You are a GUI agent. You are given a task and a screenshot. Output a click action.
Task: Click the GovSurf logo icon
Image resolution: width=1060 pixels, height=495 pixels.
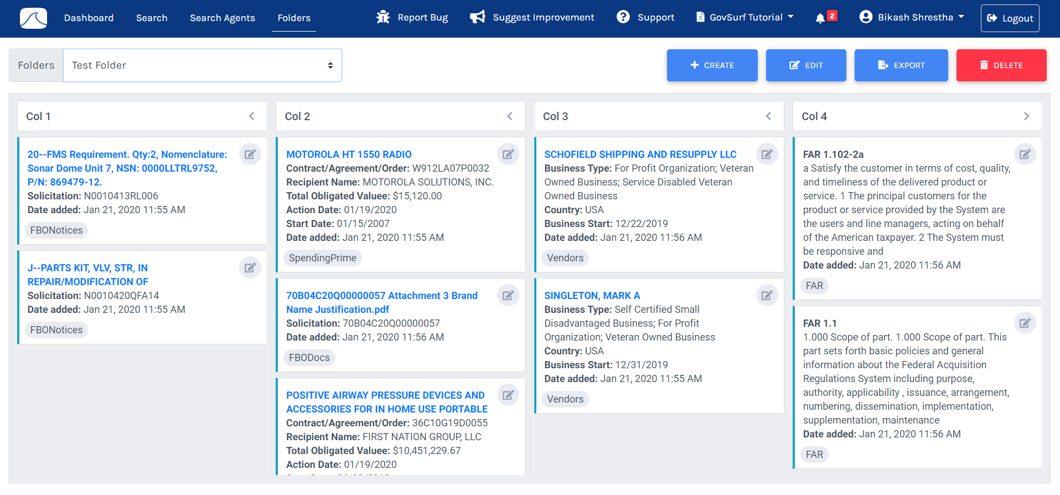[x=33, y=18]
